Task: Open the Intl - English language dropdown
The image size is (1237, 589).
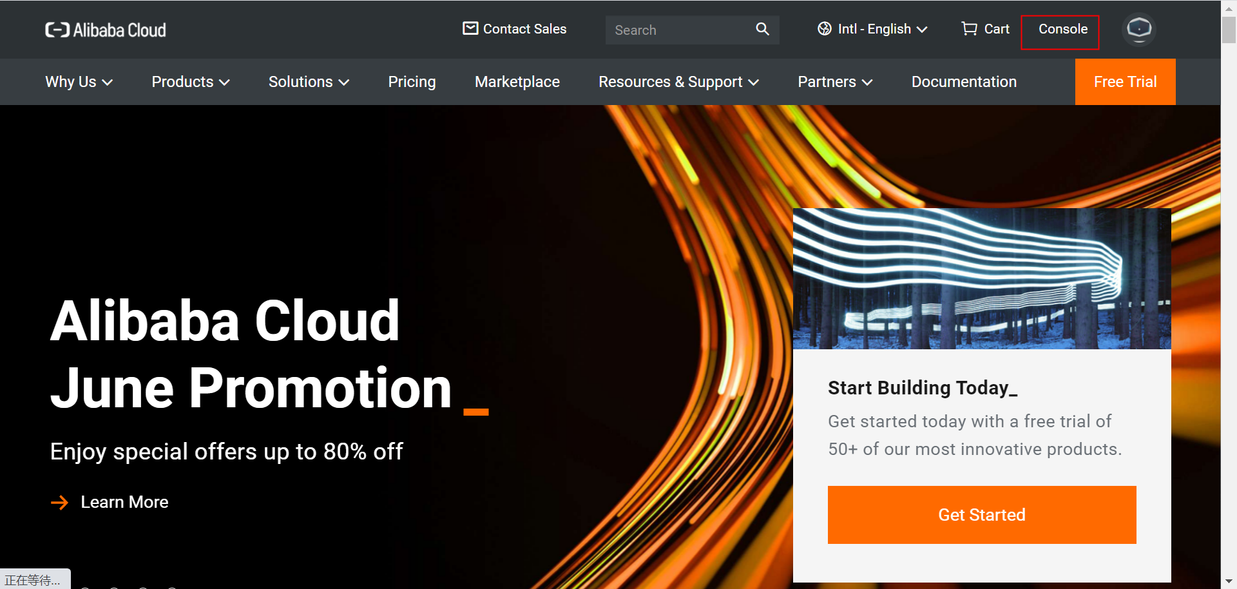Action: pos(872,29)
